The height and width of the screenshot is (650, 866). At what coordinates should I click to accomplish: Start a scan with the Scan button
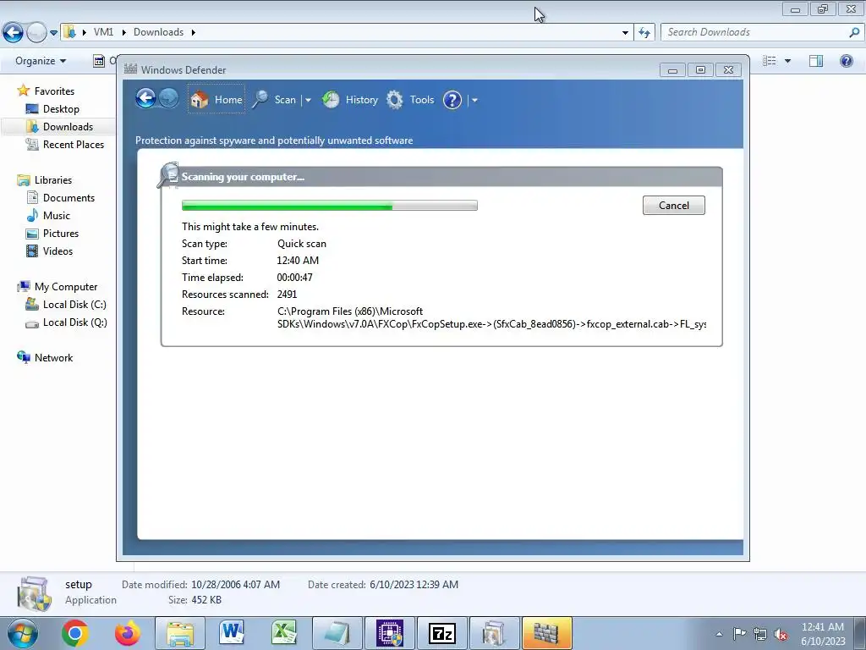(275, 100)
